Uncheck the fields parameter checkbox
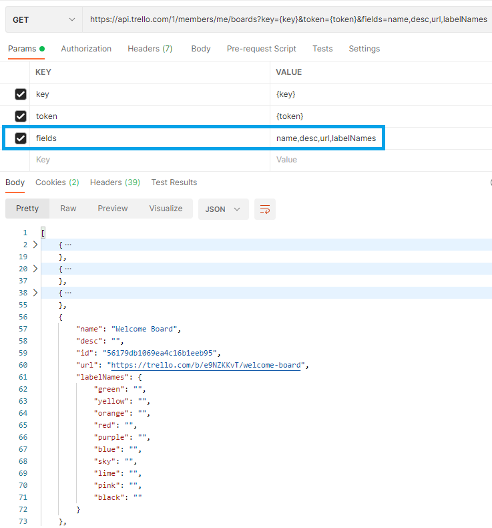This screenshot has width=492, height=528. (21, 138)
